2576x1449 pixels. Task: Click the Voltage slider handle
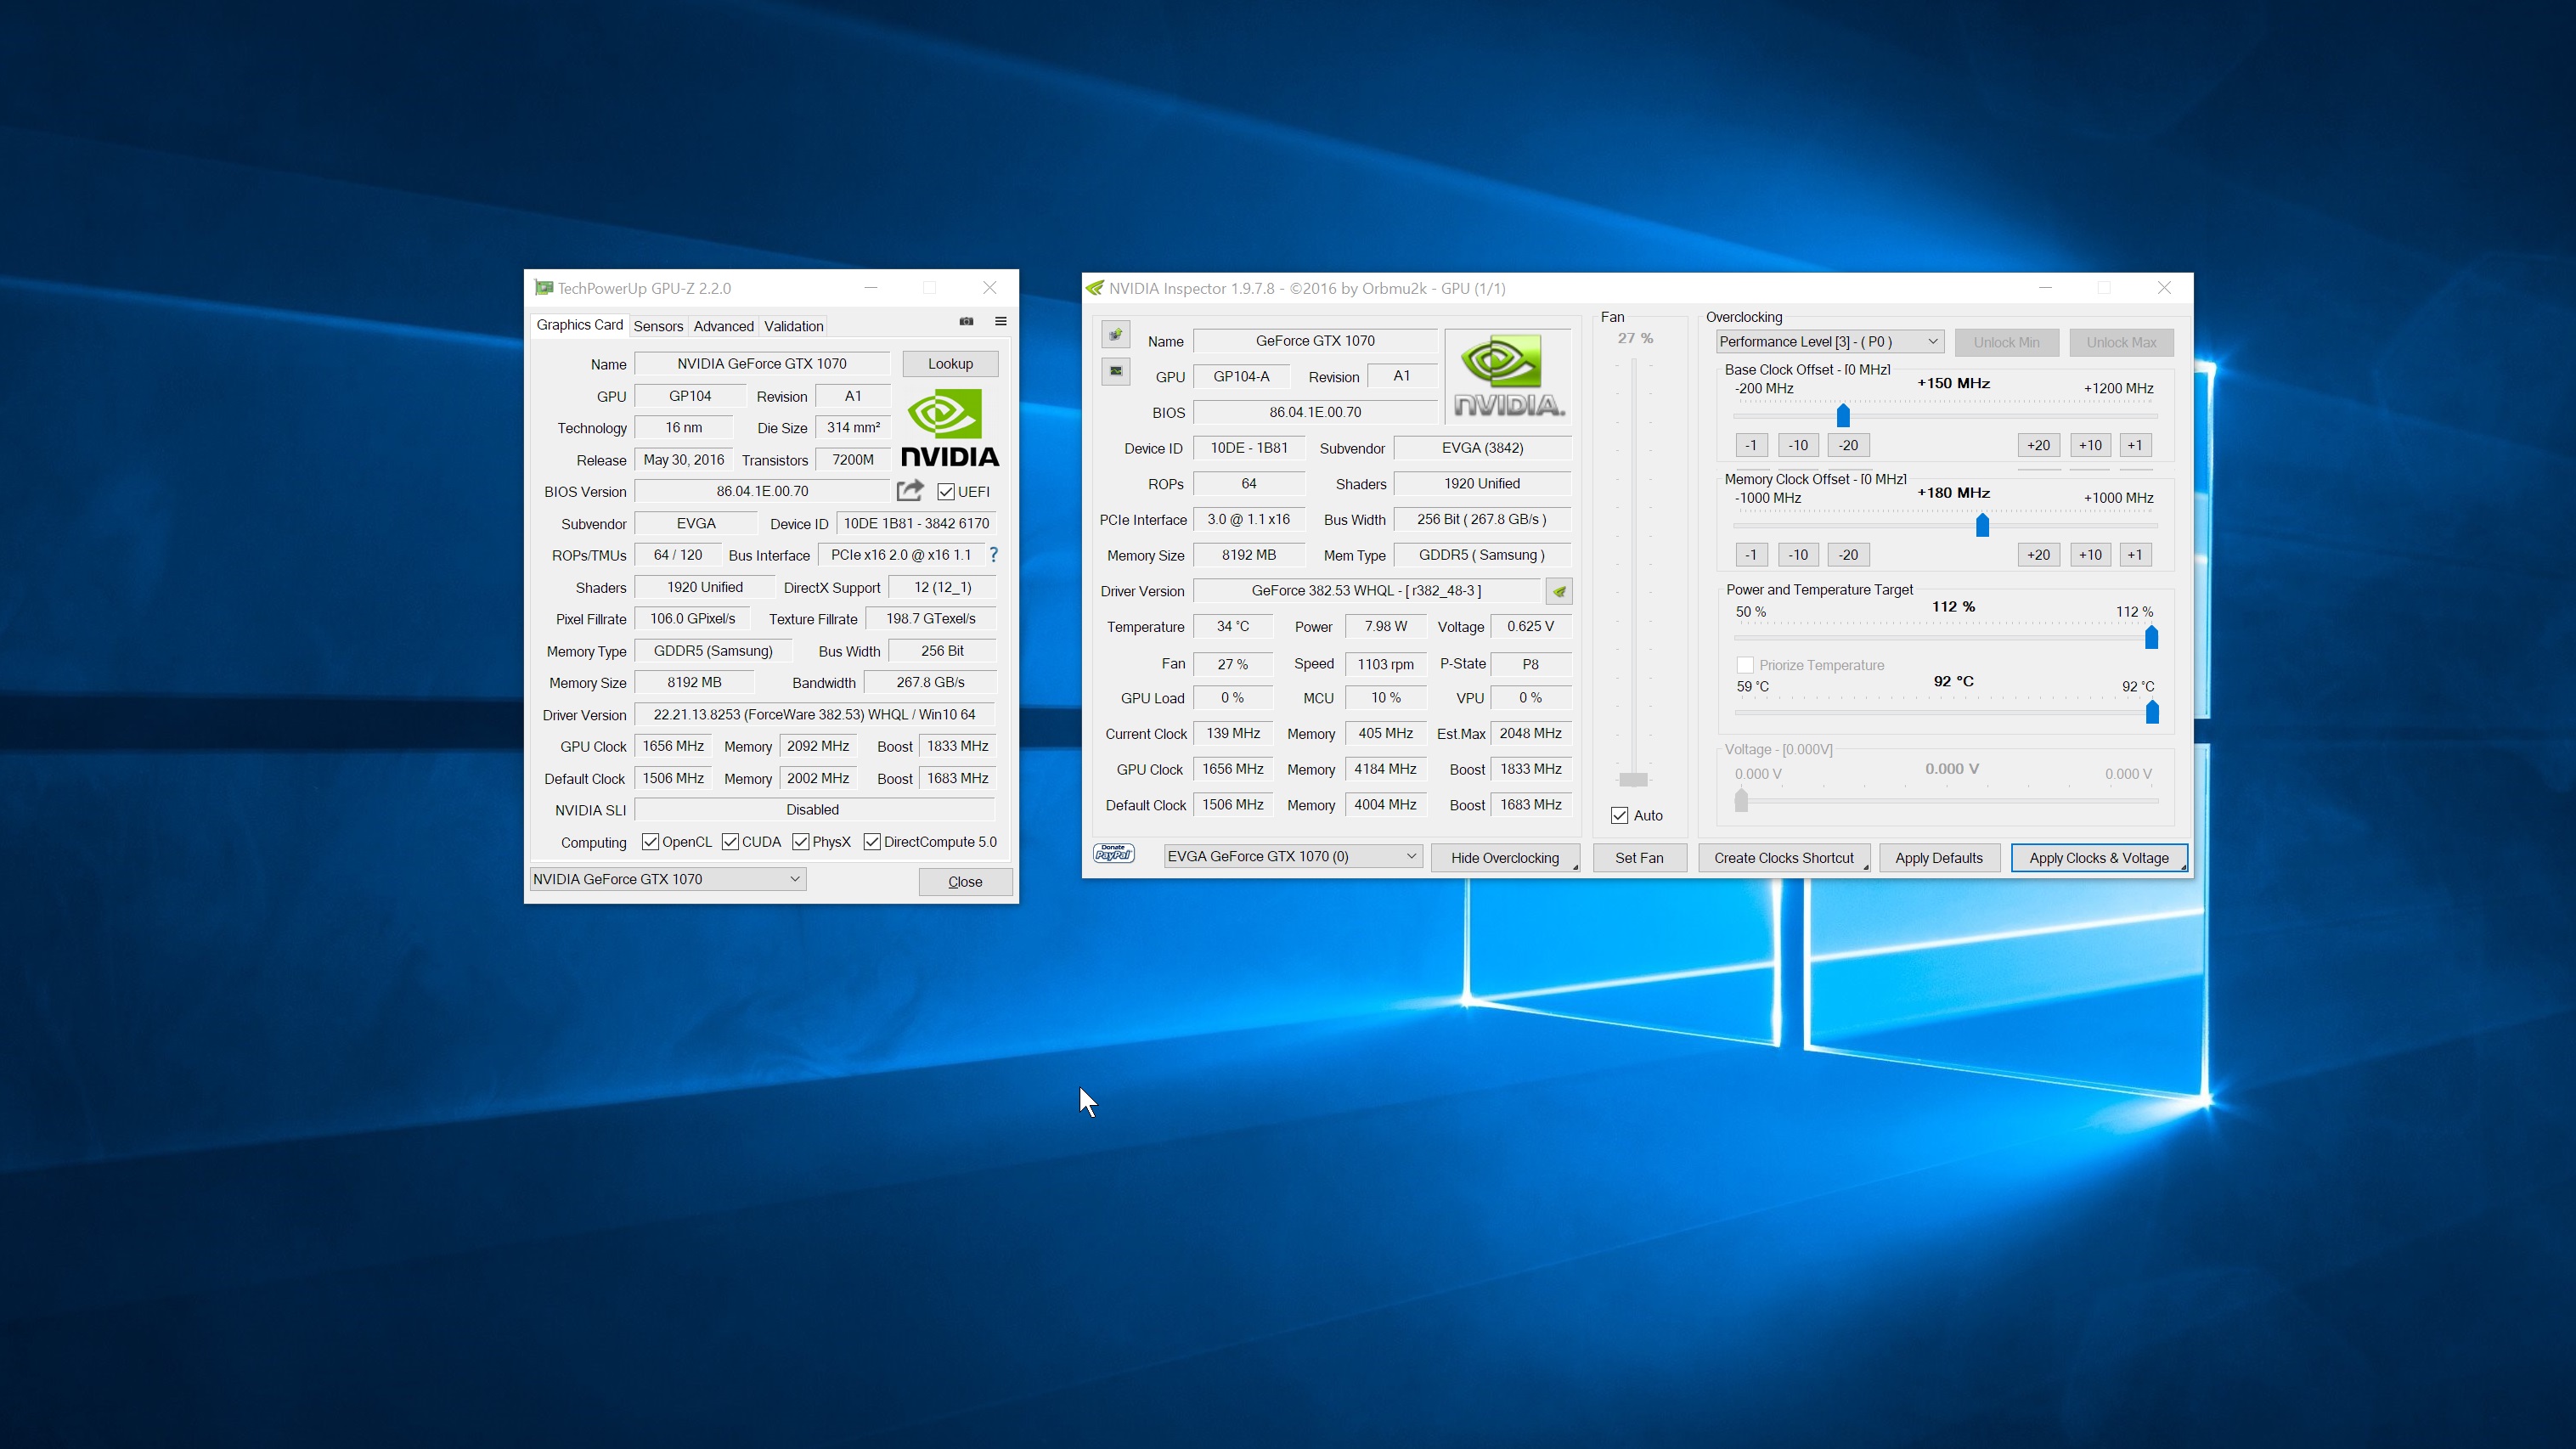click(x=1741, y=799)
